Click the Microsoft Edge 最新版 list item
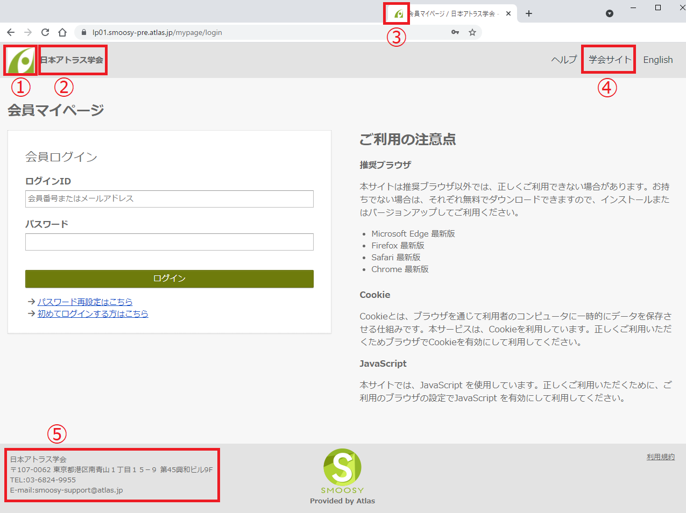The width and height of the screenshot is (686, 513). click(x=413, y=233)
